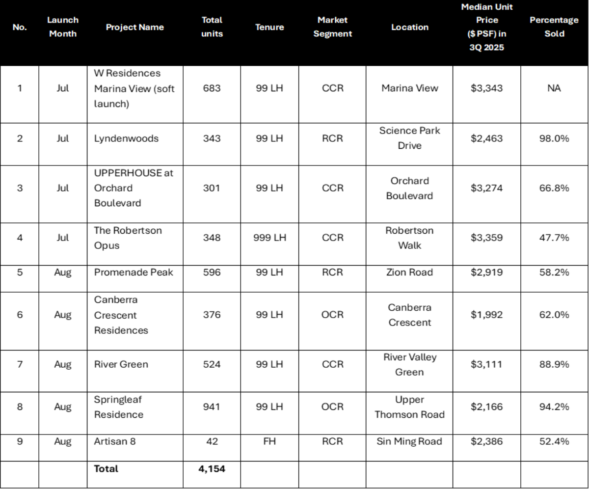
Task: Select The Robertson Opus cell
Action: (x=128, y=238)
